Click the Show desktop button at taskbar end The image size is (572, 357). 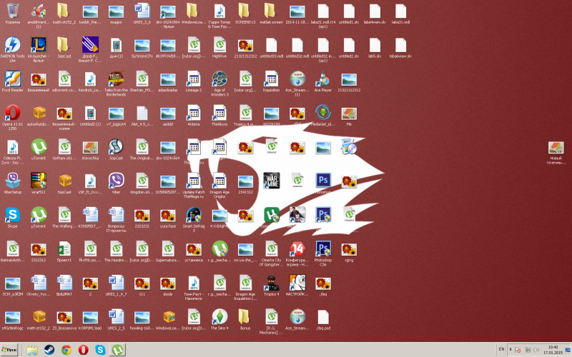coord(568,350)
